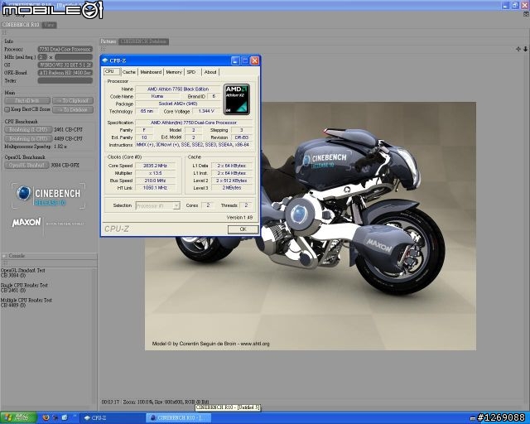Minimize the Cinebench window
This screenshot has height=424, width=530.
pos(506,5)
